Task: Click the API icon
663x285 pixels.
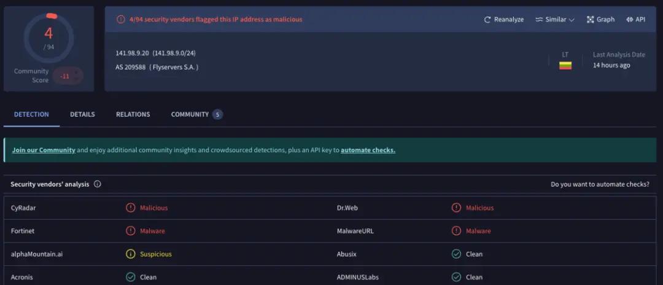Action: coord(629,20)
